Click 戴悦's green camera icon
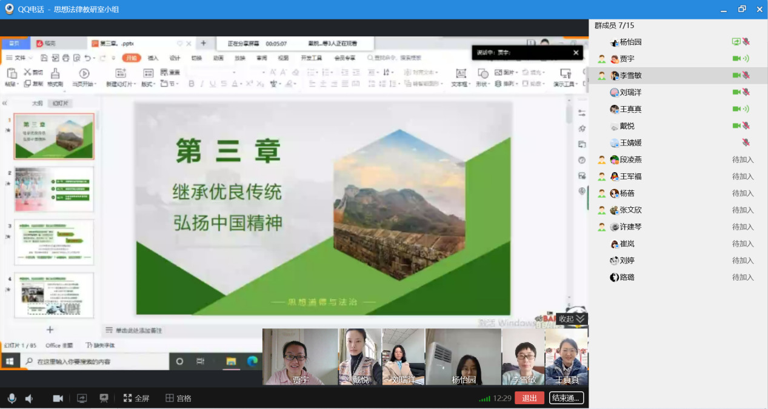The height and width of the screenshot is (409, 768). (736, 126)
